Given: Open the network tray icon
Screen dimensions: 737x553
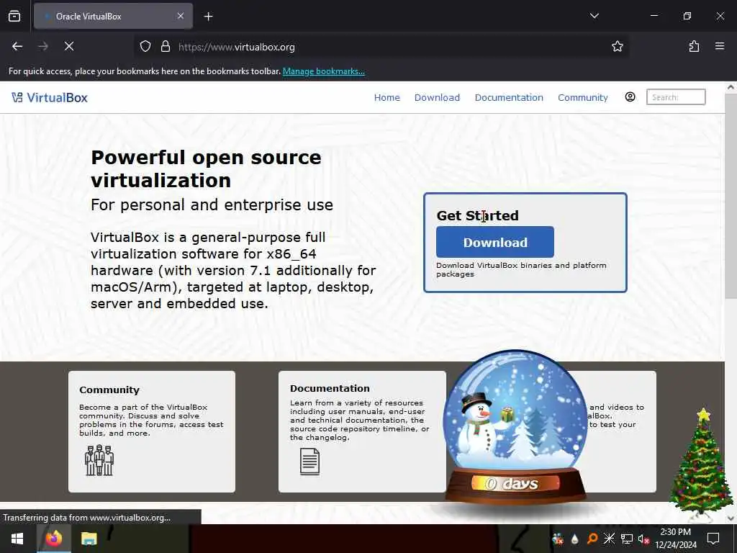Looking at the screenshot, I should tap(627, 539).
